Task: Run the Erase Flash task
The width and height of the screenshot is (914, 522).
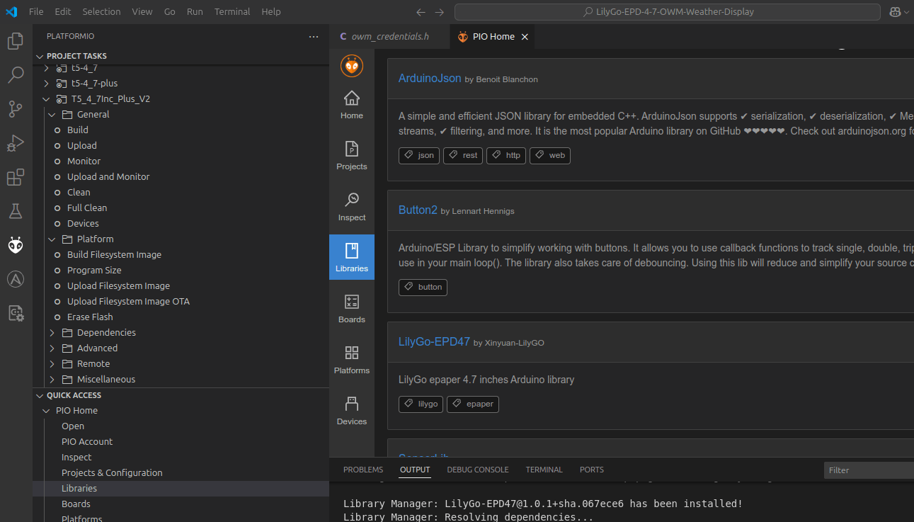Action: (90, 317)
